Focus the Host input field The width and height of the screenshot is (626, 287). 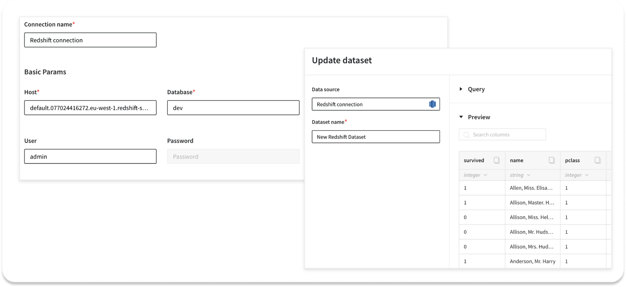click(90, 108)
